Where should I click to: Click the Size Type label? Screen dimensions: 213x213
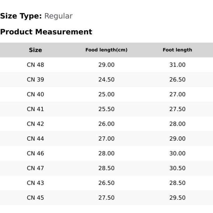tap(21, 16)
